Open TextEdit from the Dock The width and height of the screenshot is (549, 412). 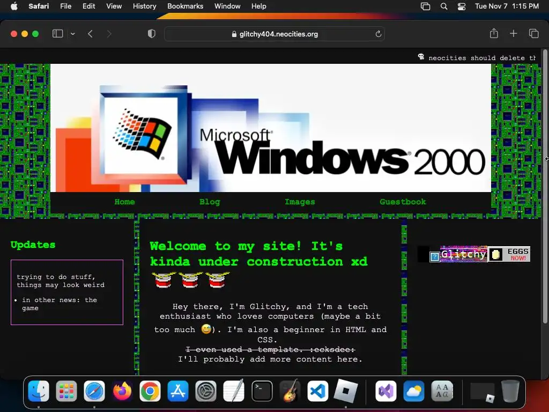[x=234, y=391]
